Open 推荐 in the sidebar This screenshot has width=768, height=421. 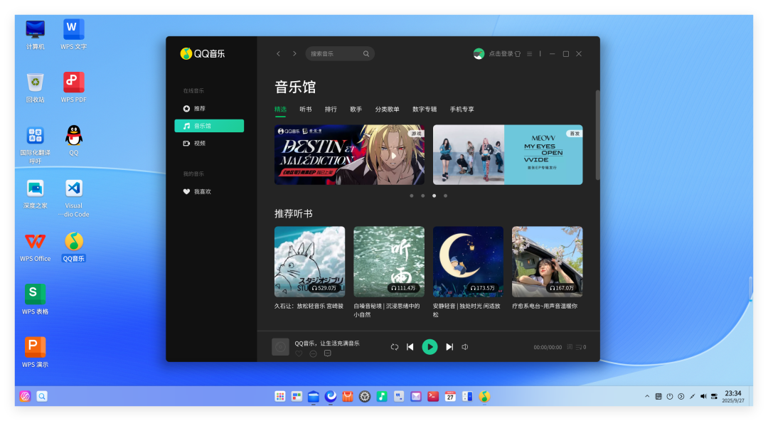(x=209, y=108)
